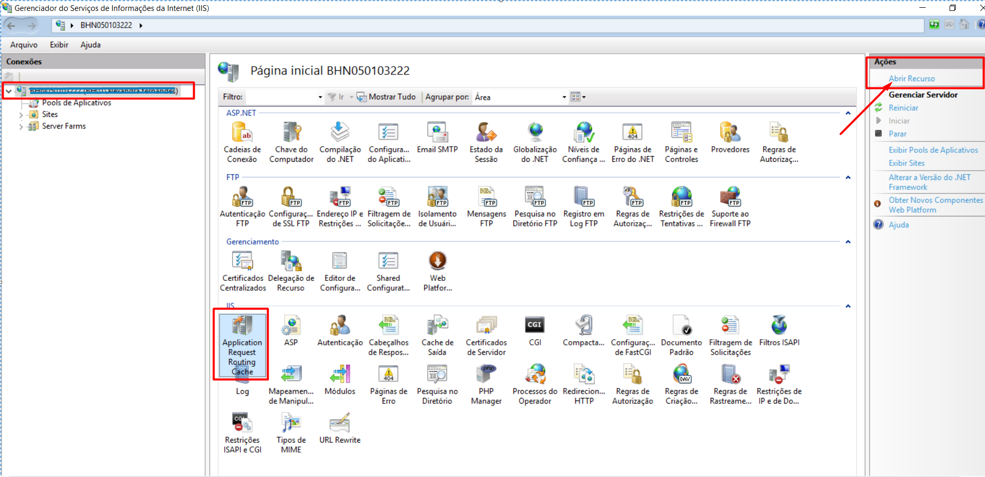Open the CGI feature icon
The height and width of the screenshot is (477, 985).
coord(535,331)
